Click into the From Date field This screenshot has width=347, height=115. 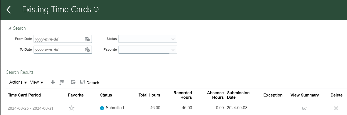pyautogui.click(x=59, y=39)
